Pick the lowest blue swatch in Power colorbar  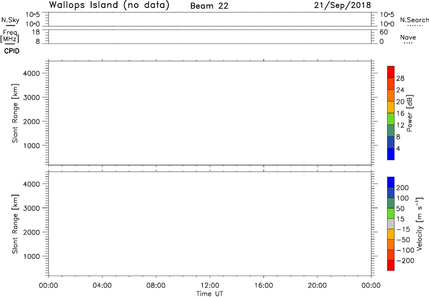390,154
